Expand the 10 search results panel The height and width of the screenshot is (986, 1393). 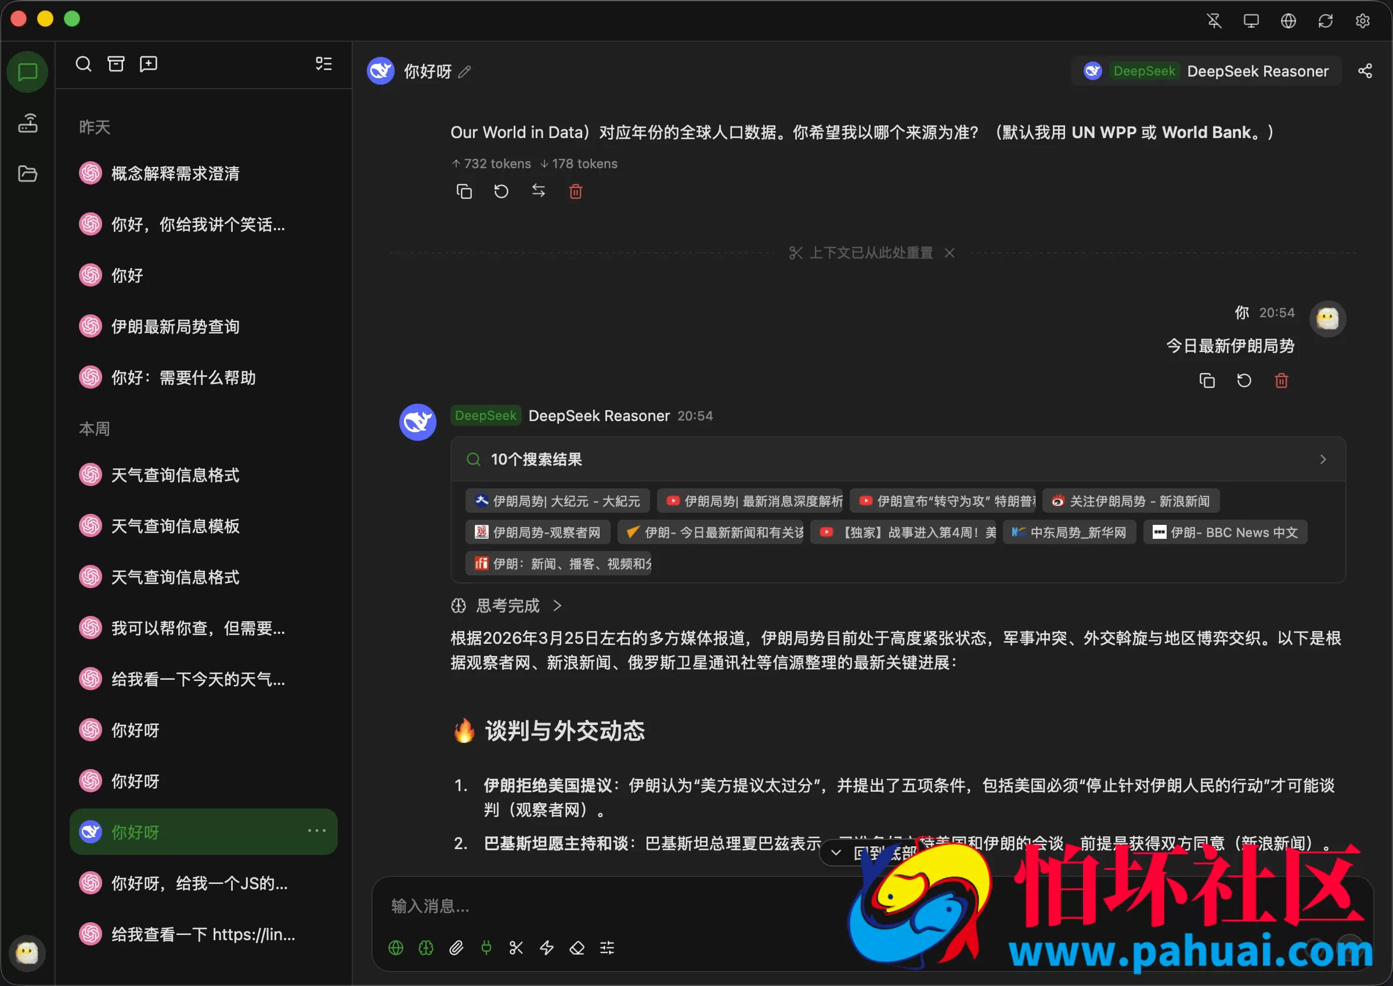1324,459
